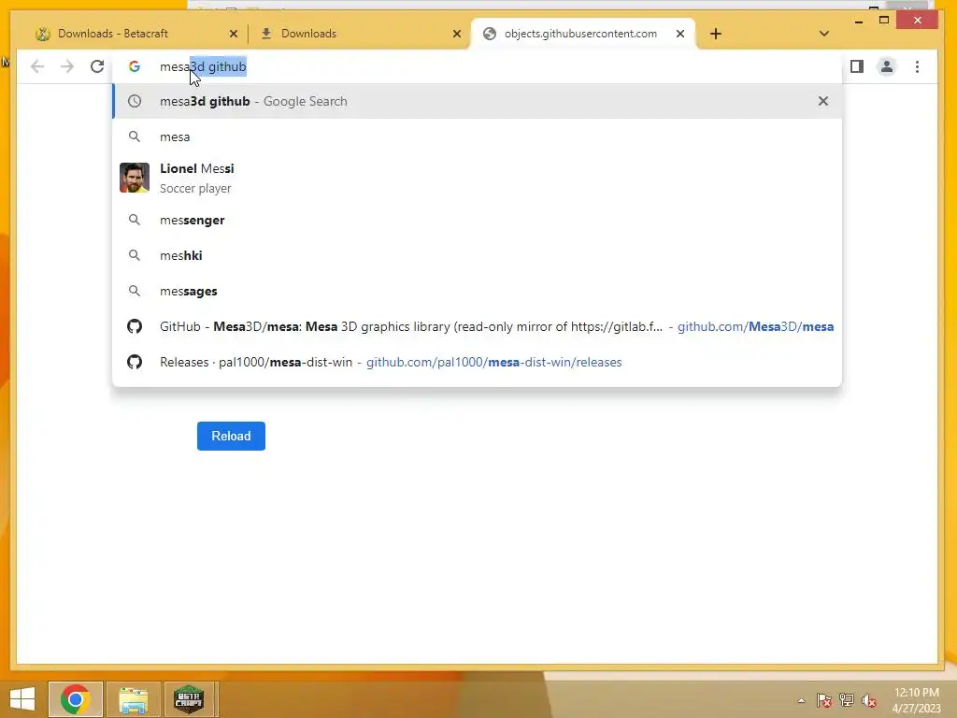Click the Lionel Messi thumbnail photo
The image size is (957, 718).
(135, 178)
